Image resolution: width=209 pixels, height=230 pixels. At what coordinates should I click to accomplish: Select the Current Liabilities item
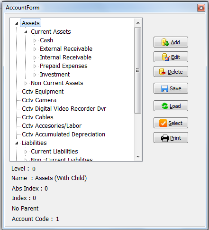(x=55, y=152)
